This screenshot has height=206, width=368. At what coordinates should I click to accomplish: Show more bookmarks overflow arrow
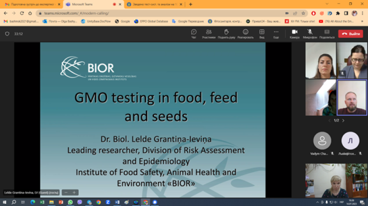[x=362, y=21]
